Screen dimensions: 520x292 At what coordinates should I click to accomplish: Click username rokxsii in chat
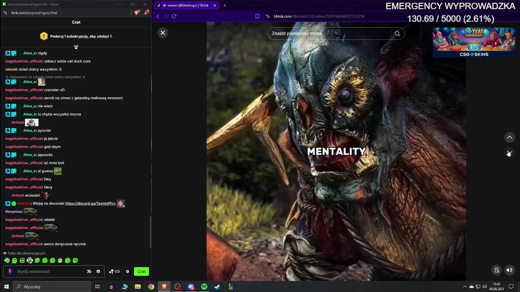click(x=11, y=69)
